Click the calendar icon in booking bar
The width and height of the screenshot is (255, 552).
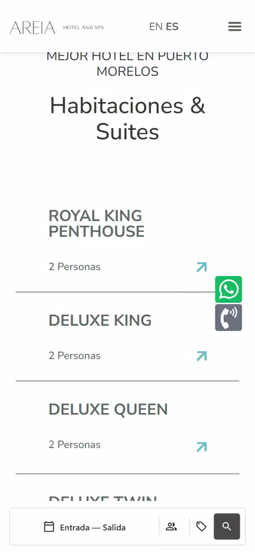click(49, 527)
